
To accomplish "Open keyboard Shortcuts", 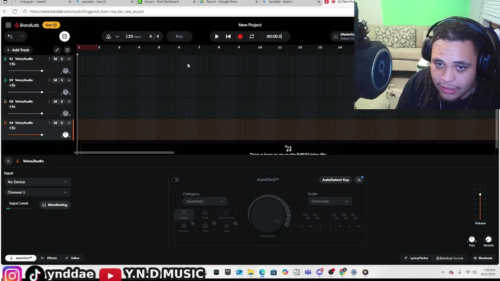I will [x=483, y=258].
